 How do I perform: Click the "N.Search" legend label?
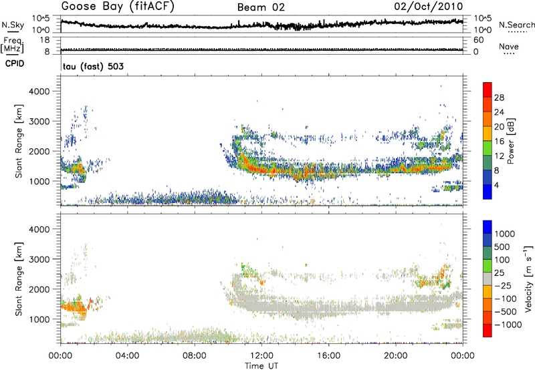tap(516, 25)
